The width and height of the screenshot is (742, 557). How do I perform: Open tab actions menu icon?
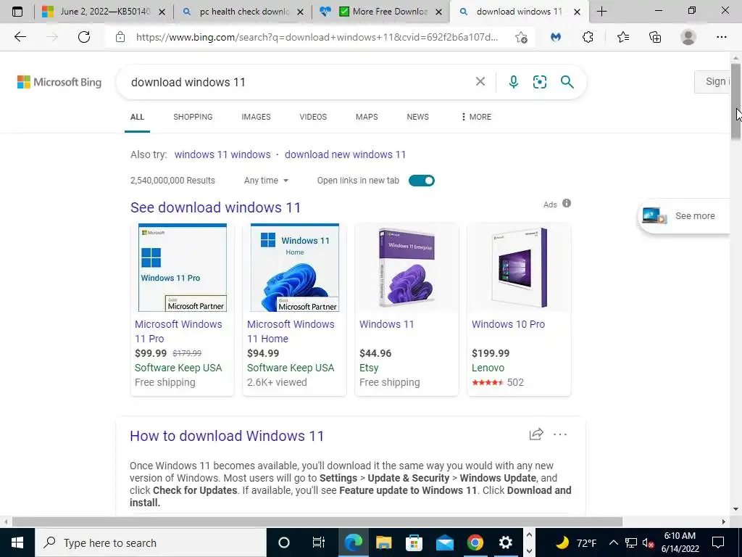point(17,12)
